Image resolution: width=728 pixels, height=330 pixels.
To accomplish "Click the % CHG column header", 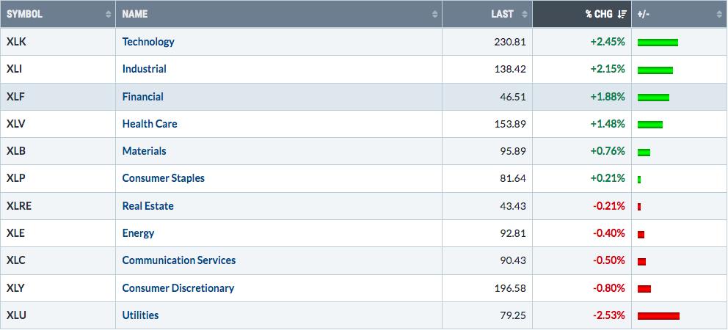I will [x=582, y=15].
